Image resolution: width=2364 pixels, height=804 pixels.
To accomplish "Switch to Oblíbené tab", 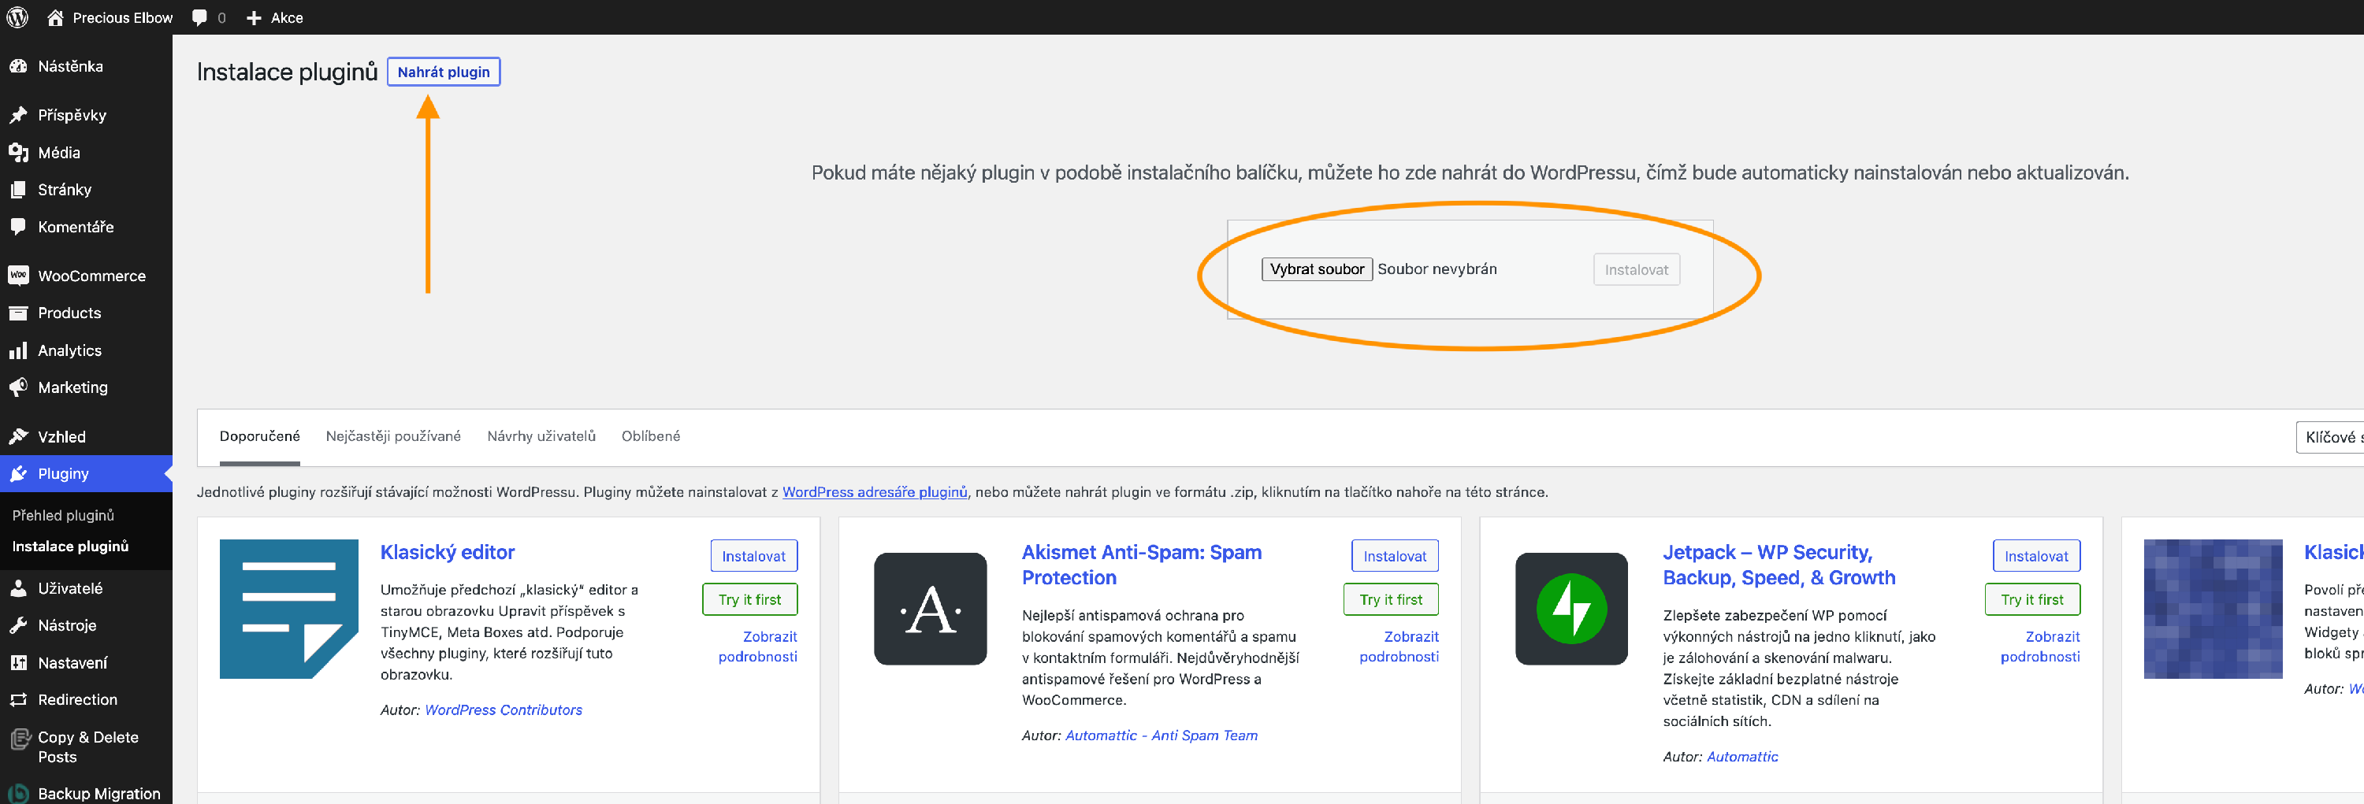I will tap(651, 436).
